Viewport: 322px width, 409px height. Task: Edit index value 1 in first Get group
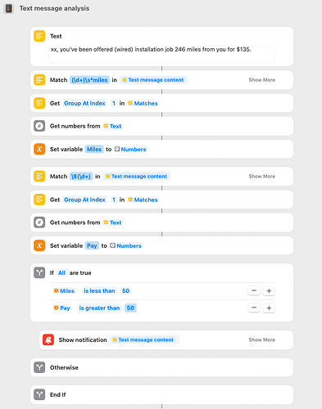[114, 103]
